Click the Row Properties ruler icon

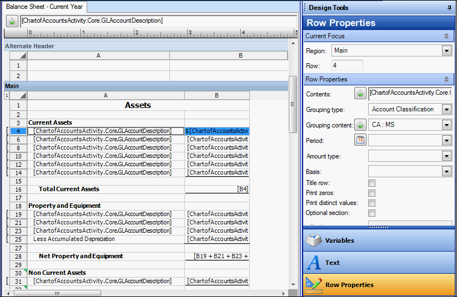[x=314, y=285]
